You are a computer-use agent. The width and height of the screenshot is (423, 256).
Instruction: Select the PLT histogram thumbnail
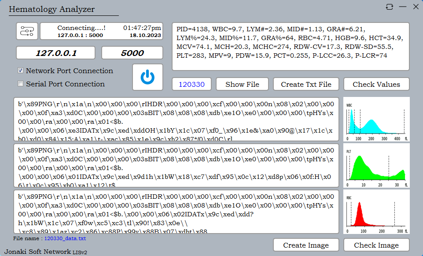376,165
